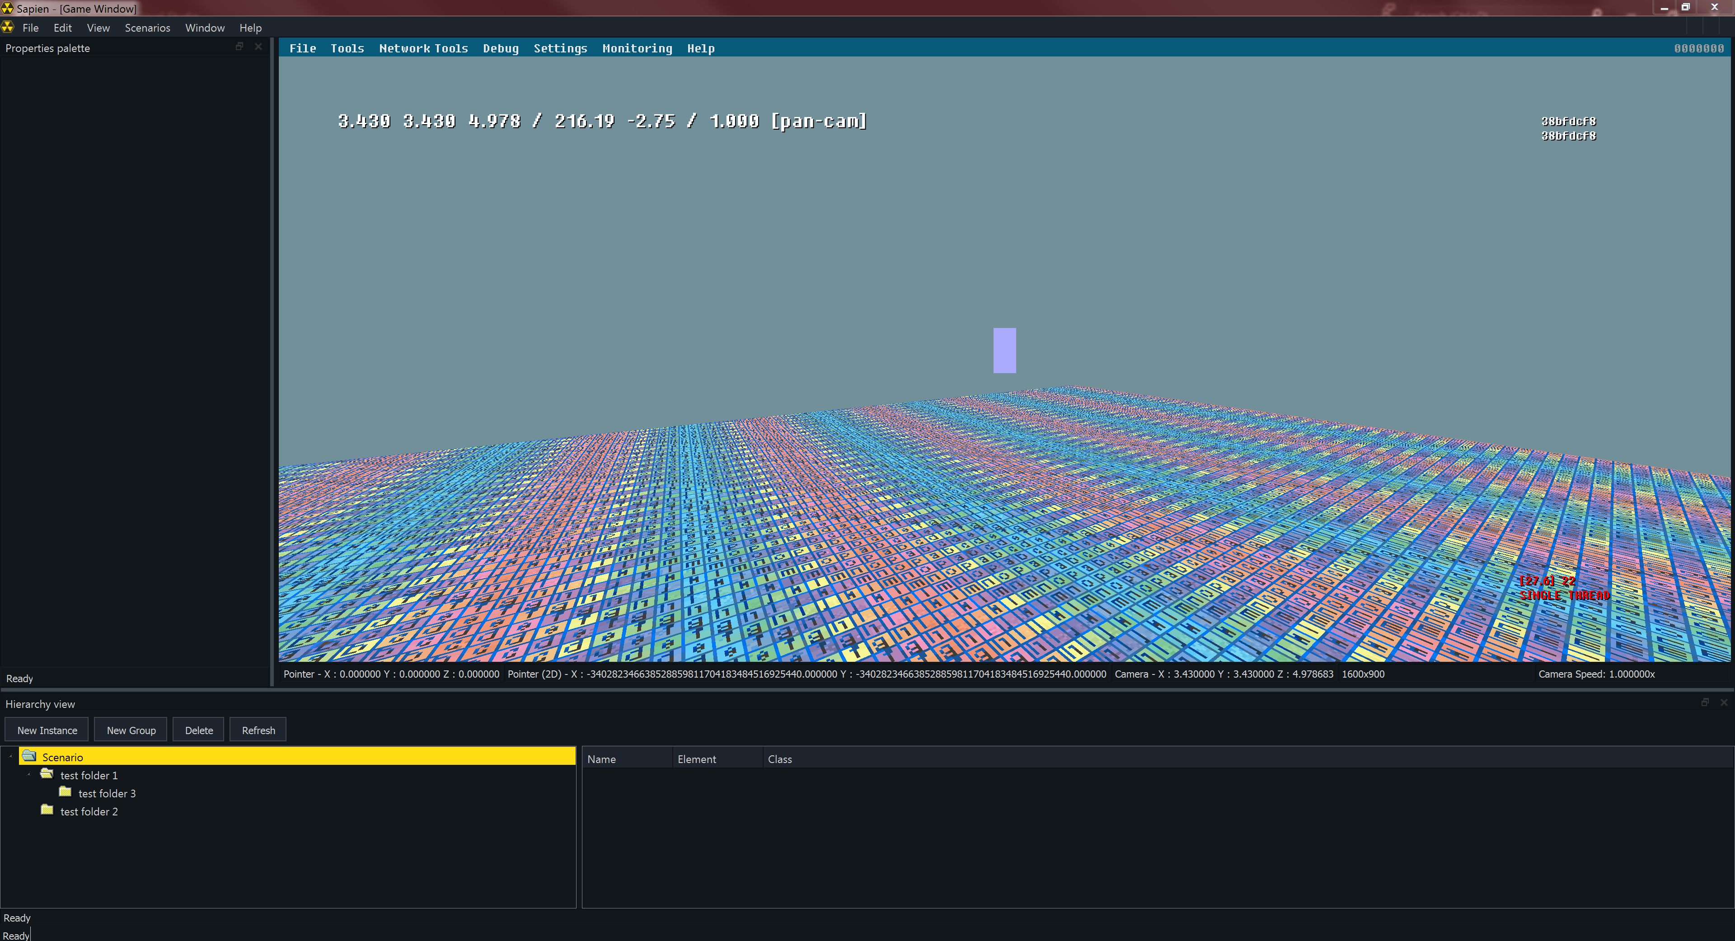Open the Sapien File menu

point(30,28)
